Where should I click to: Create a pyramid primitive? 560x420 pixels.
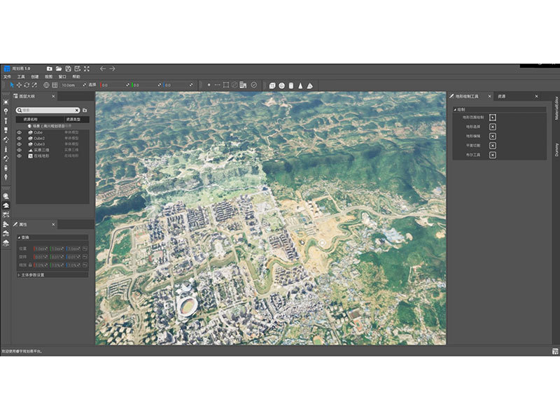[x=309, y=85]
